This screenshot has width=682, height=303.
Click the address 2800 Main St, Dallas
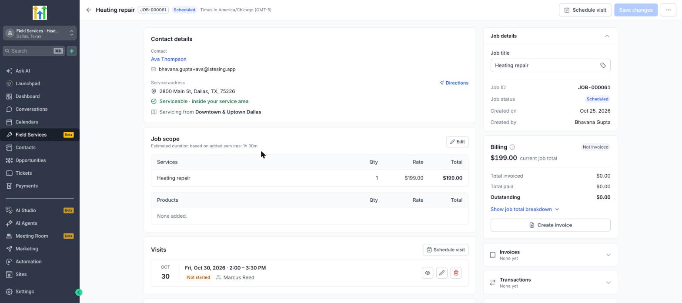[x=197, y=91]
